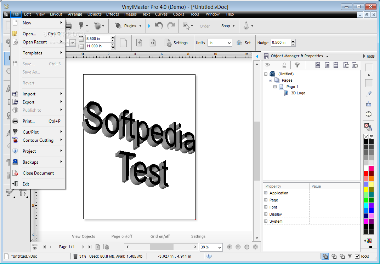The width and height of the screenshot is (380, 264).
Task: Pick the yellow color swatch
Action: (366, 189)
